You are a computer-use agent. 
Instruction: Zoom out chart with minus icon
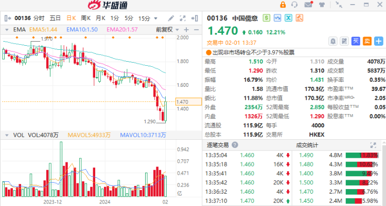(x=196, y=30)
